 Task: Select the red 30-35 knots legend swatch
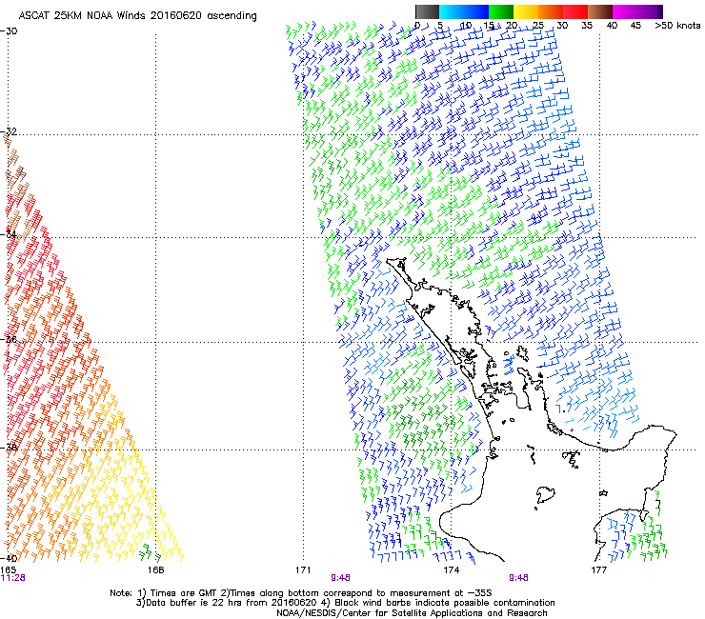[x=575, y=12]
